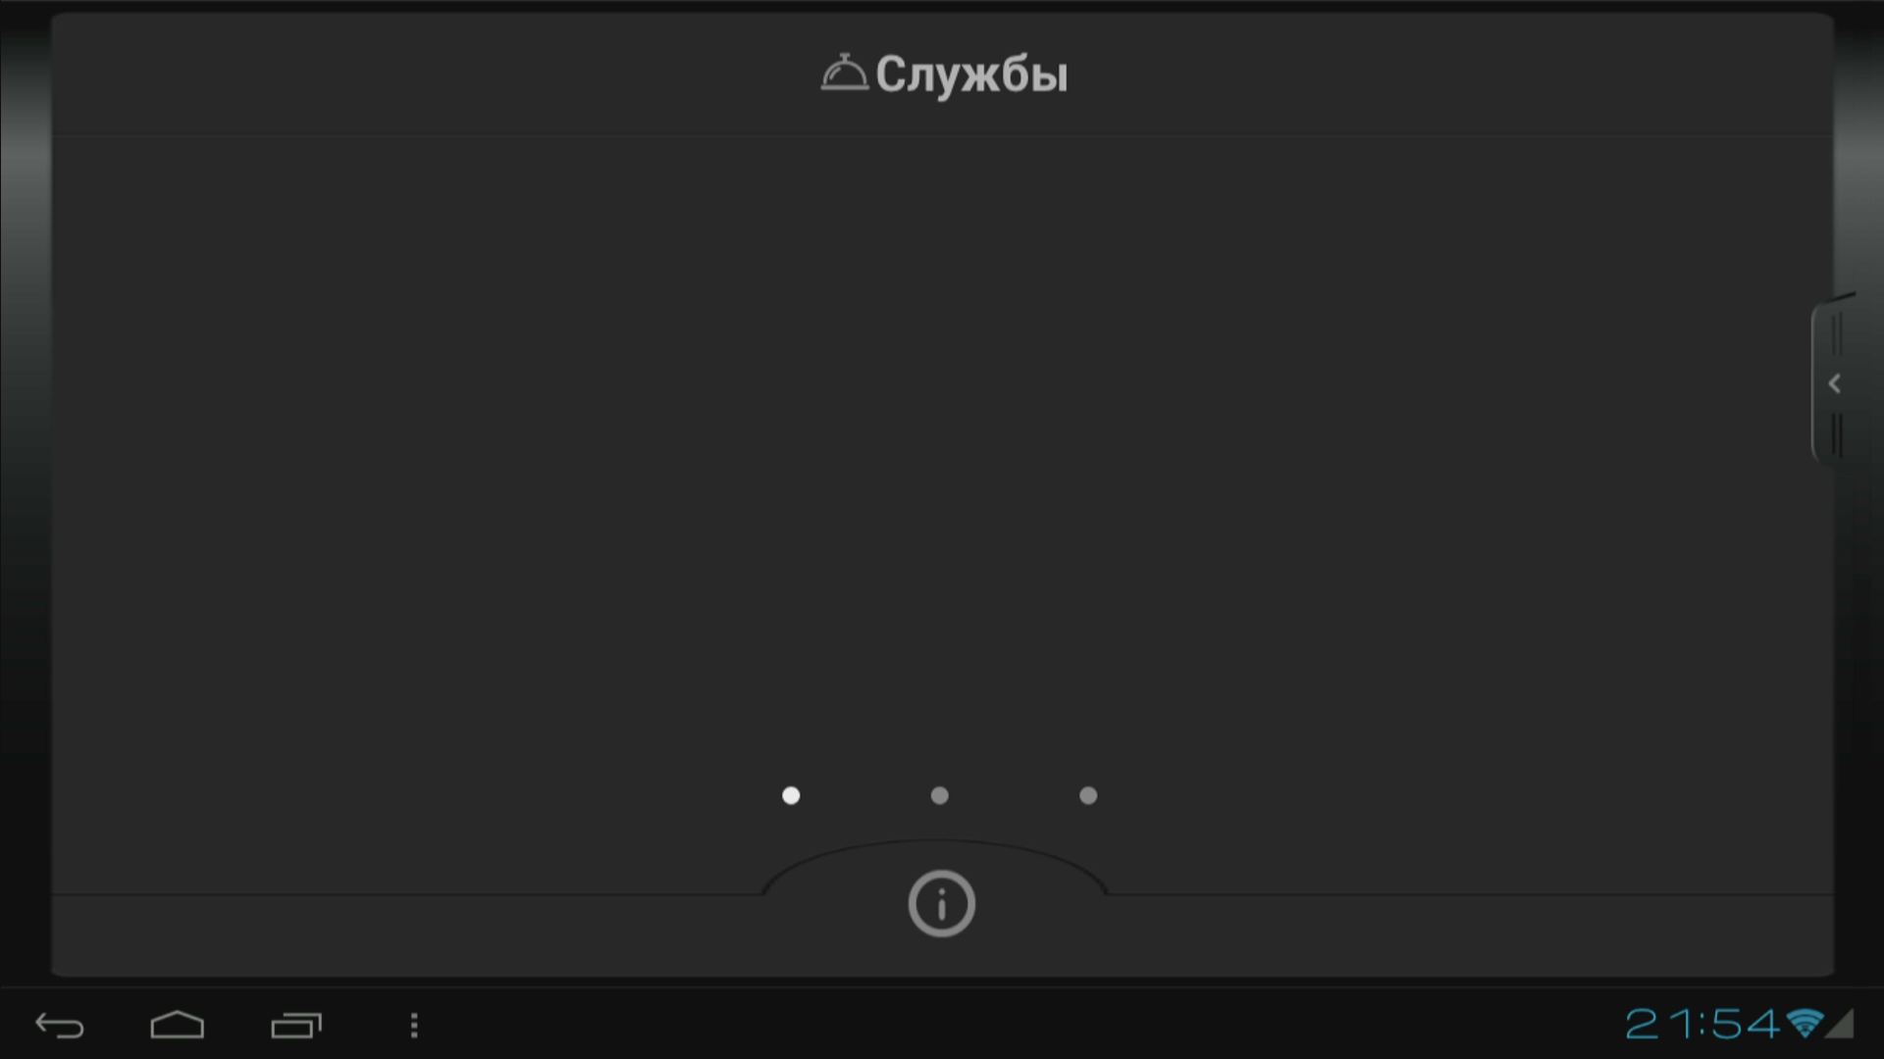
Task: Select the first page indicator dot
Action: (791, 795)
